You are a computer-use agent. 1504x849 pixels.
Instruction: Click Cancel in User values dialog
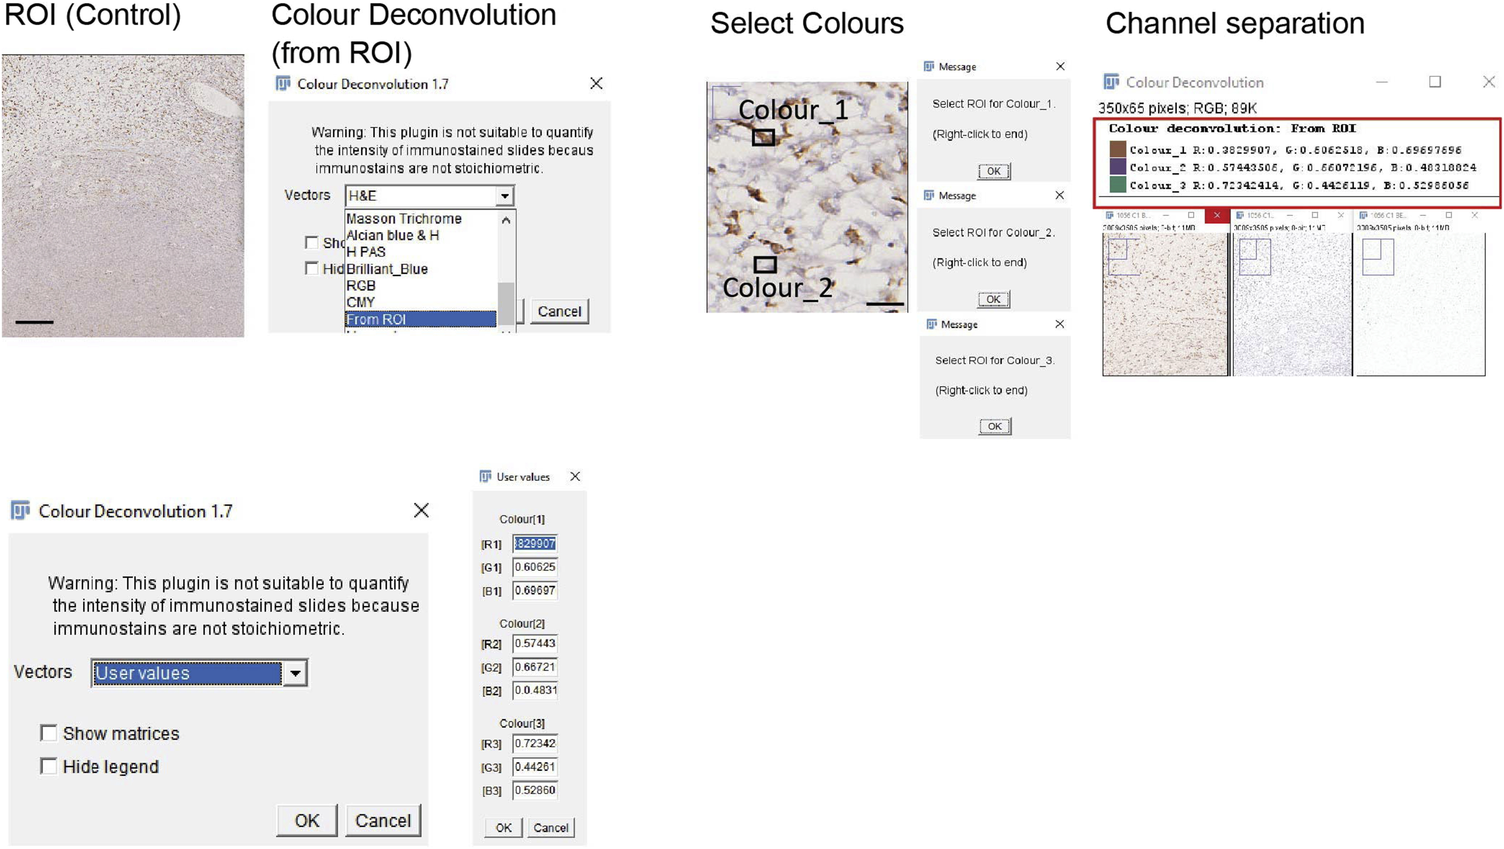(x=551, y=827)
